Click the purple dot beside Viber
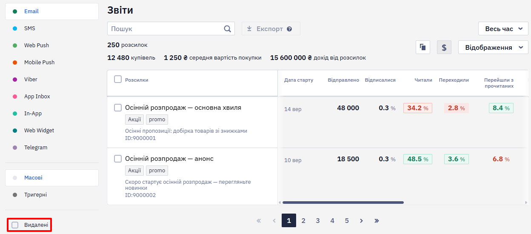Image resolution: width=531 pixels, height=234 pixels. (x=15, y=80)
